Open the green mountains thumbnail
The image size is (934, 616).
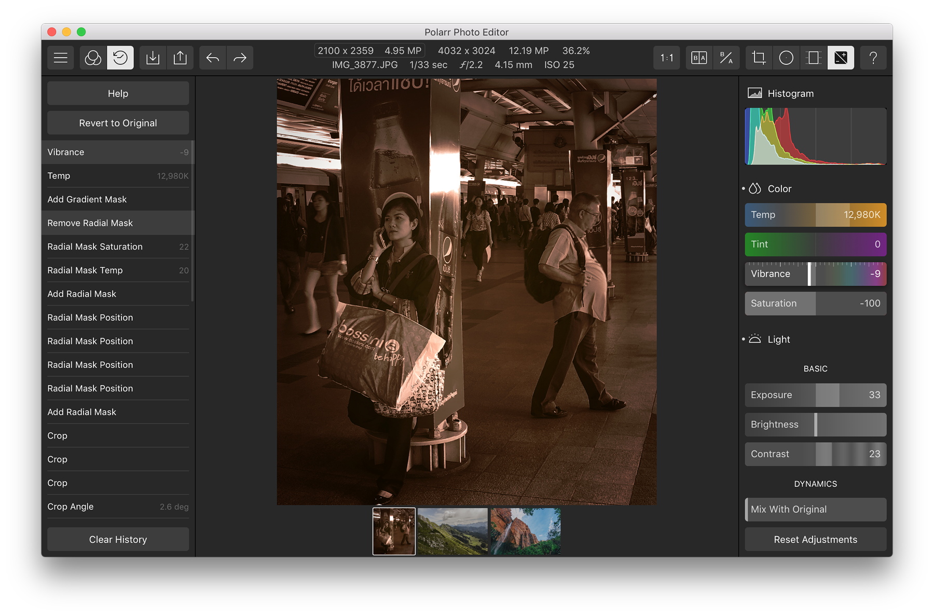pyautogui.click(x=452, y=531)
